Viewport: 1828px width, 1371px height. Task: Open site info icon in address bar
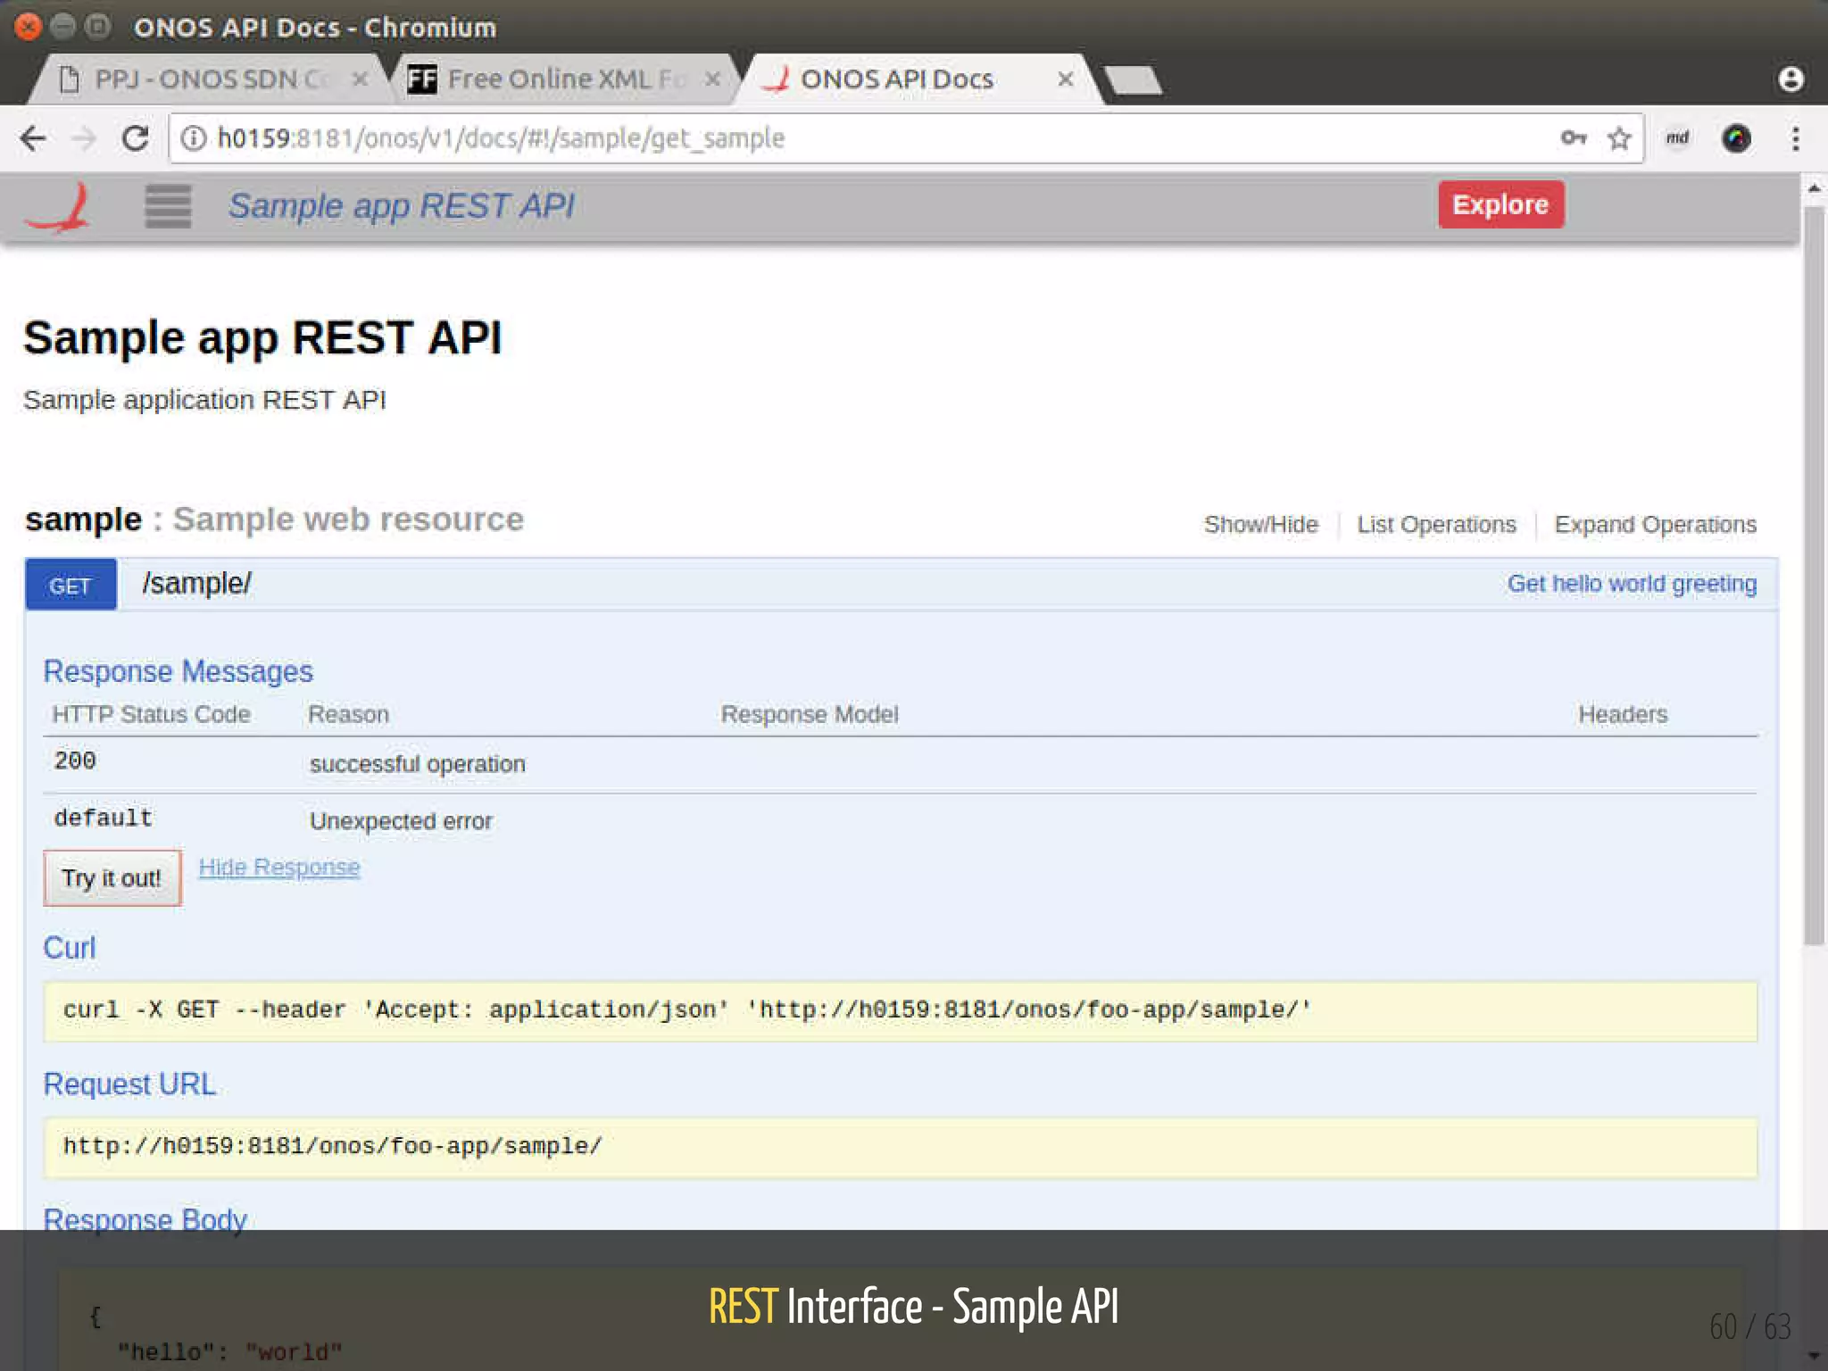[194, 138]
